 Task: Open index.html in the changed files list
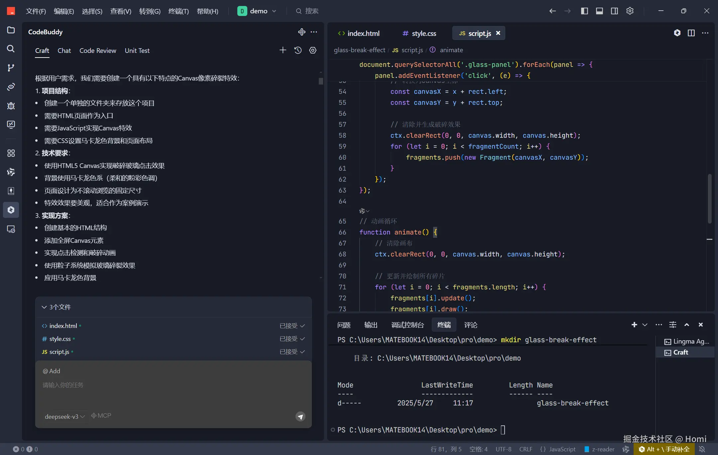point(63,326)
